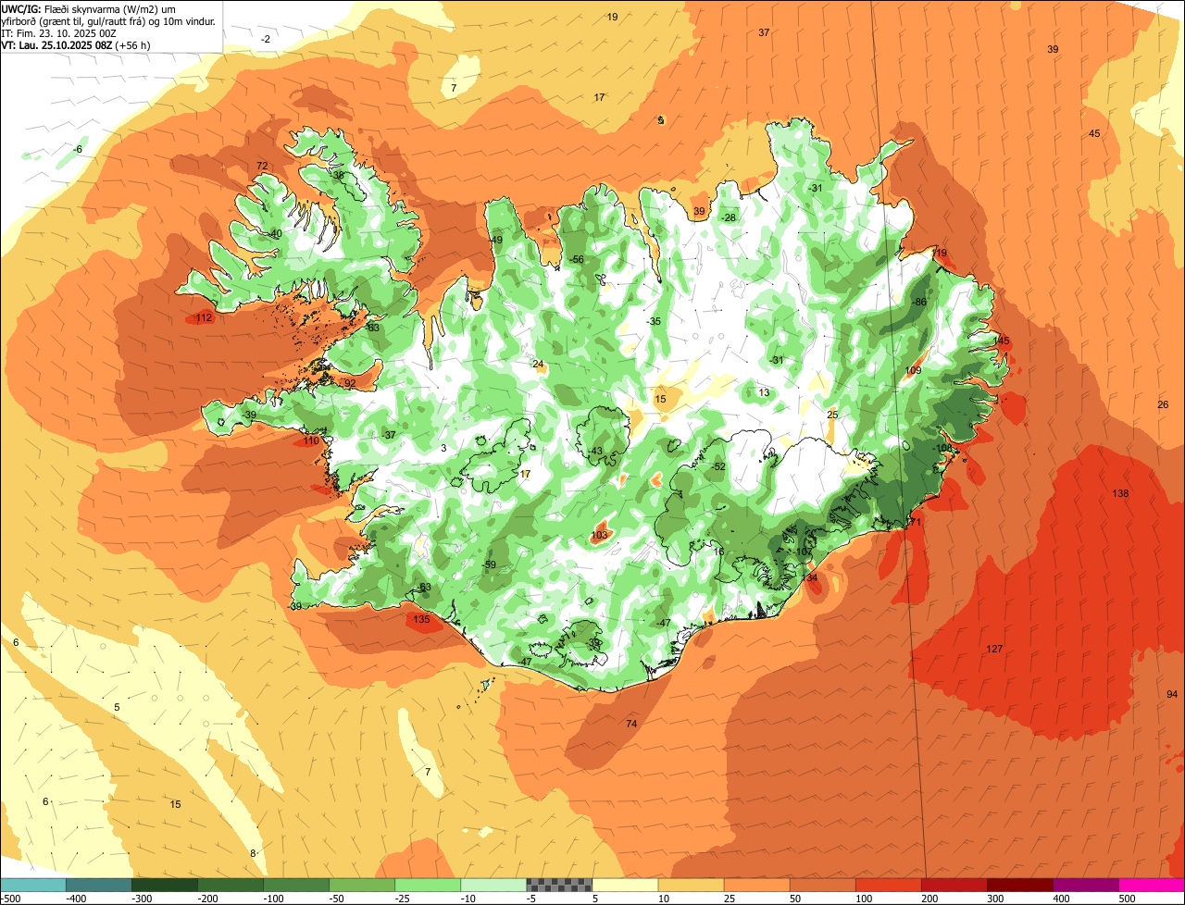
Task: Click the map value "134"
Action: pos(810,577)
